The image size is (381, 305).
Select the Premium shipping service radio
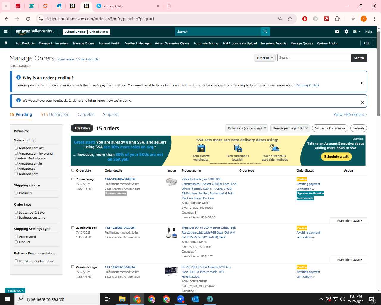pyautogui.click(x=16, y=193)
